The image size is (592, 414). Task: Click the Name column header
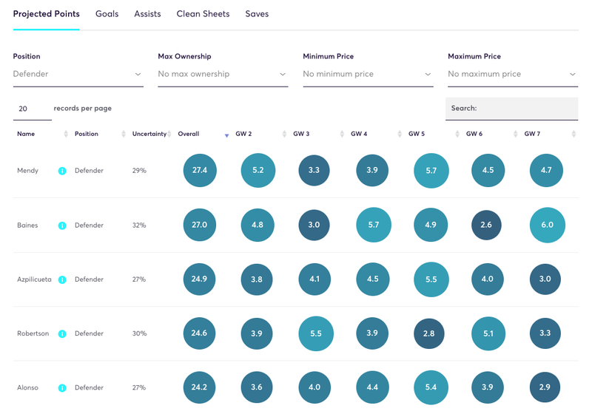click(26, 134)
